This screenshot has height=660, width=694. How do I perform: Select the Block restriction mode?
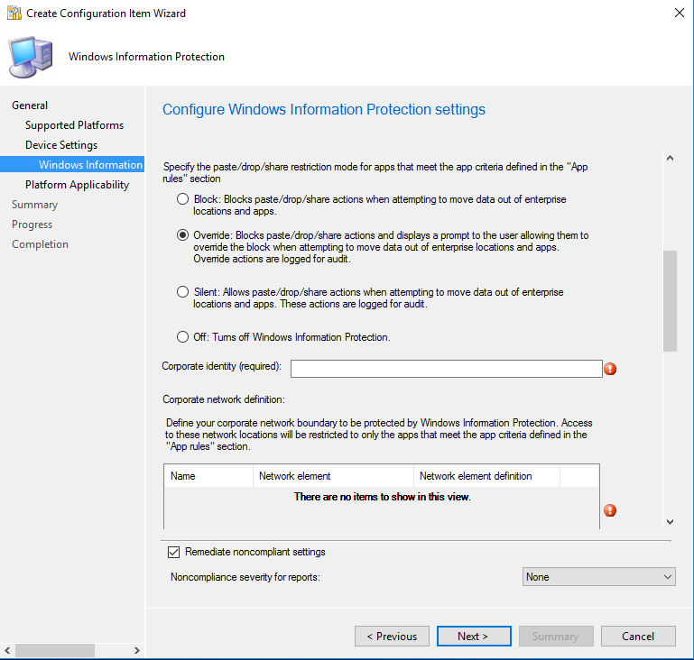coord(182,199)
